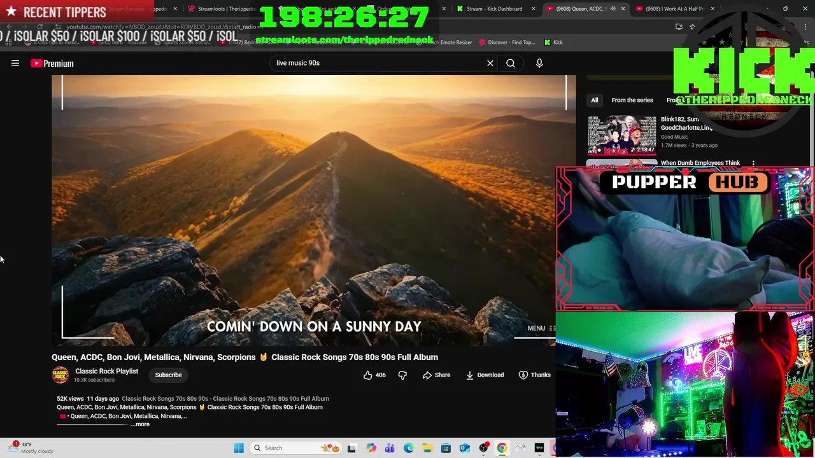Open the Discover - Find Top bookmark
The height and width of the screenshot is (458, 815).
pos(507,42)
